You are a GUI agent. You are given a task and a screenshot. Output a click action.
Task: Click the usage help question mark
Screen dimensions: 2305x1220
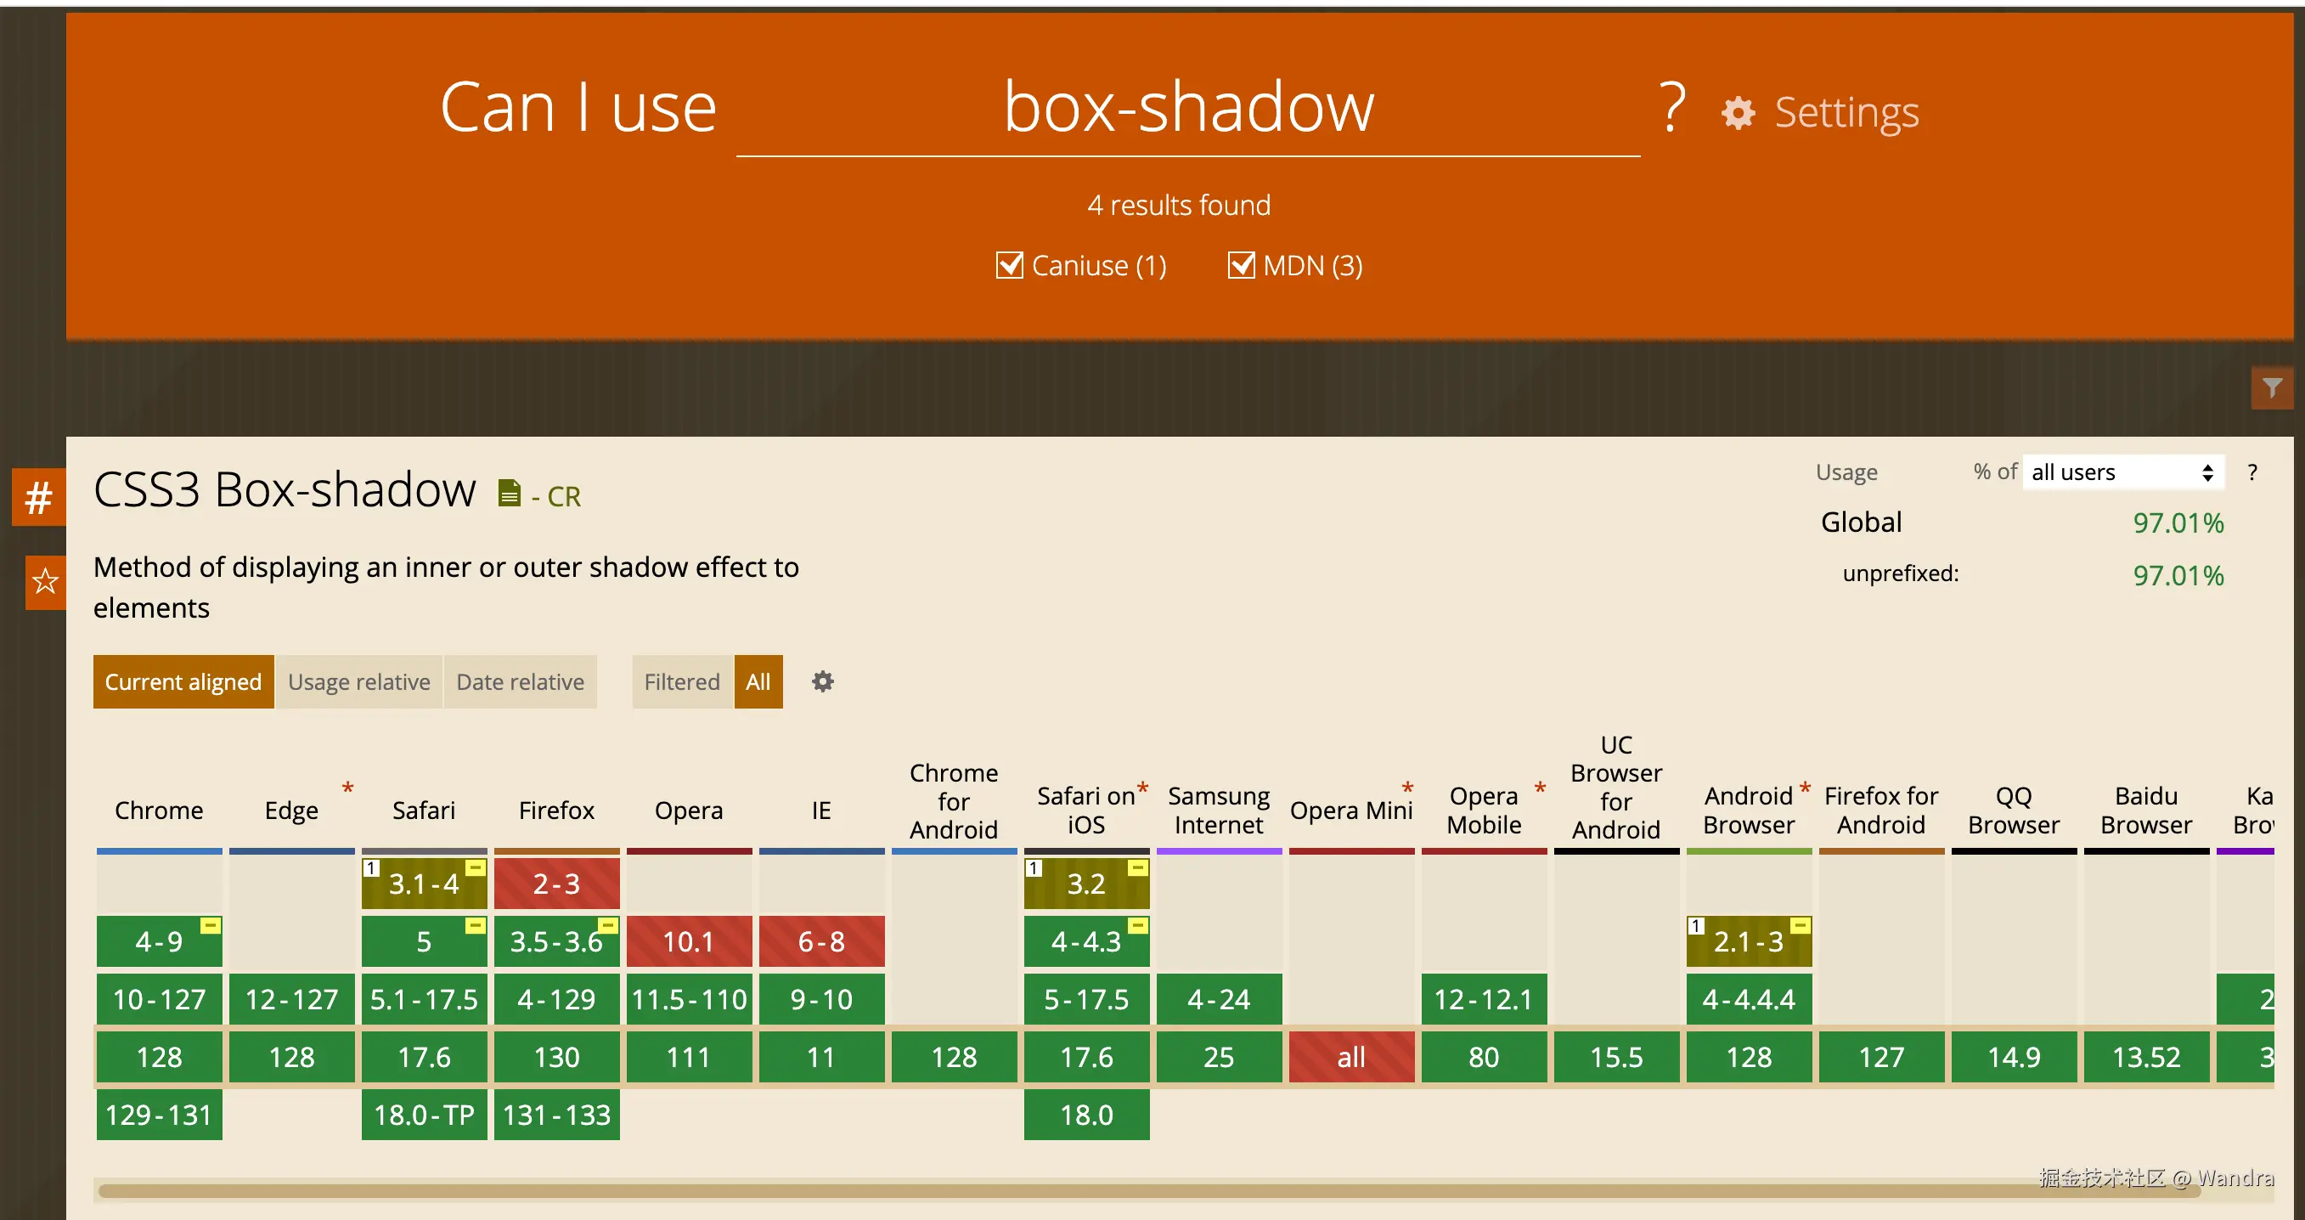coord(2251,472)
